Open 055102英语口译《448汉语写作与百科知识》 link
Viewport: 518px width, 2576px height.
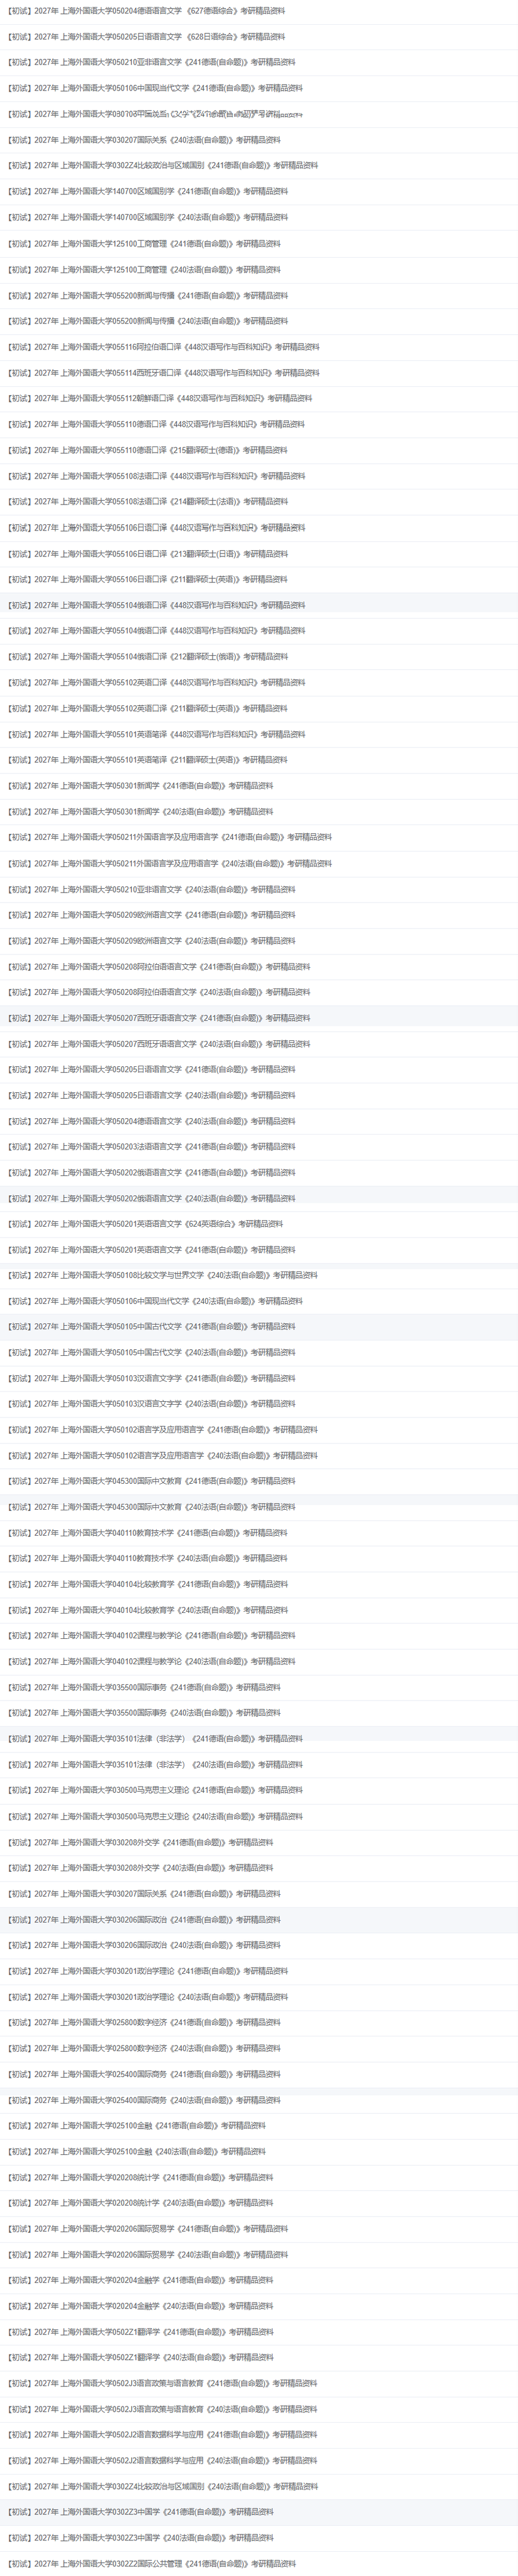click(x=155, y=683)
